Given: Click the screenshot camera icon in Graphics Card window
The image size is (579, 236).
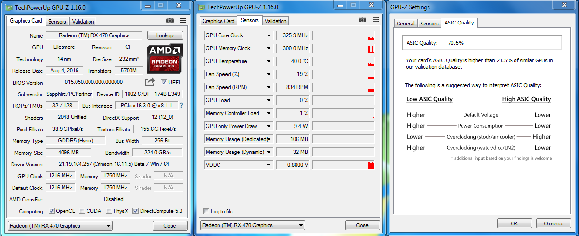Looking at the screenshot, I should pyautogui.click(x=170, y=20).
